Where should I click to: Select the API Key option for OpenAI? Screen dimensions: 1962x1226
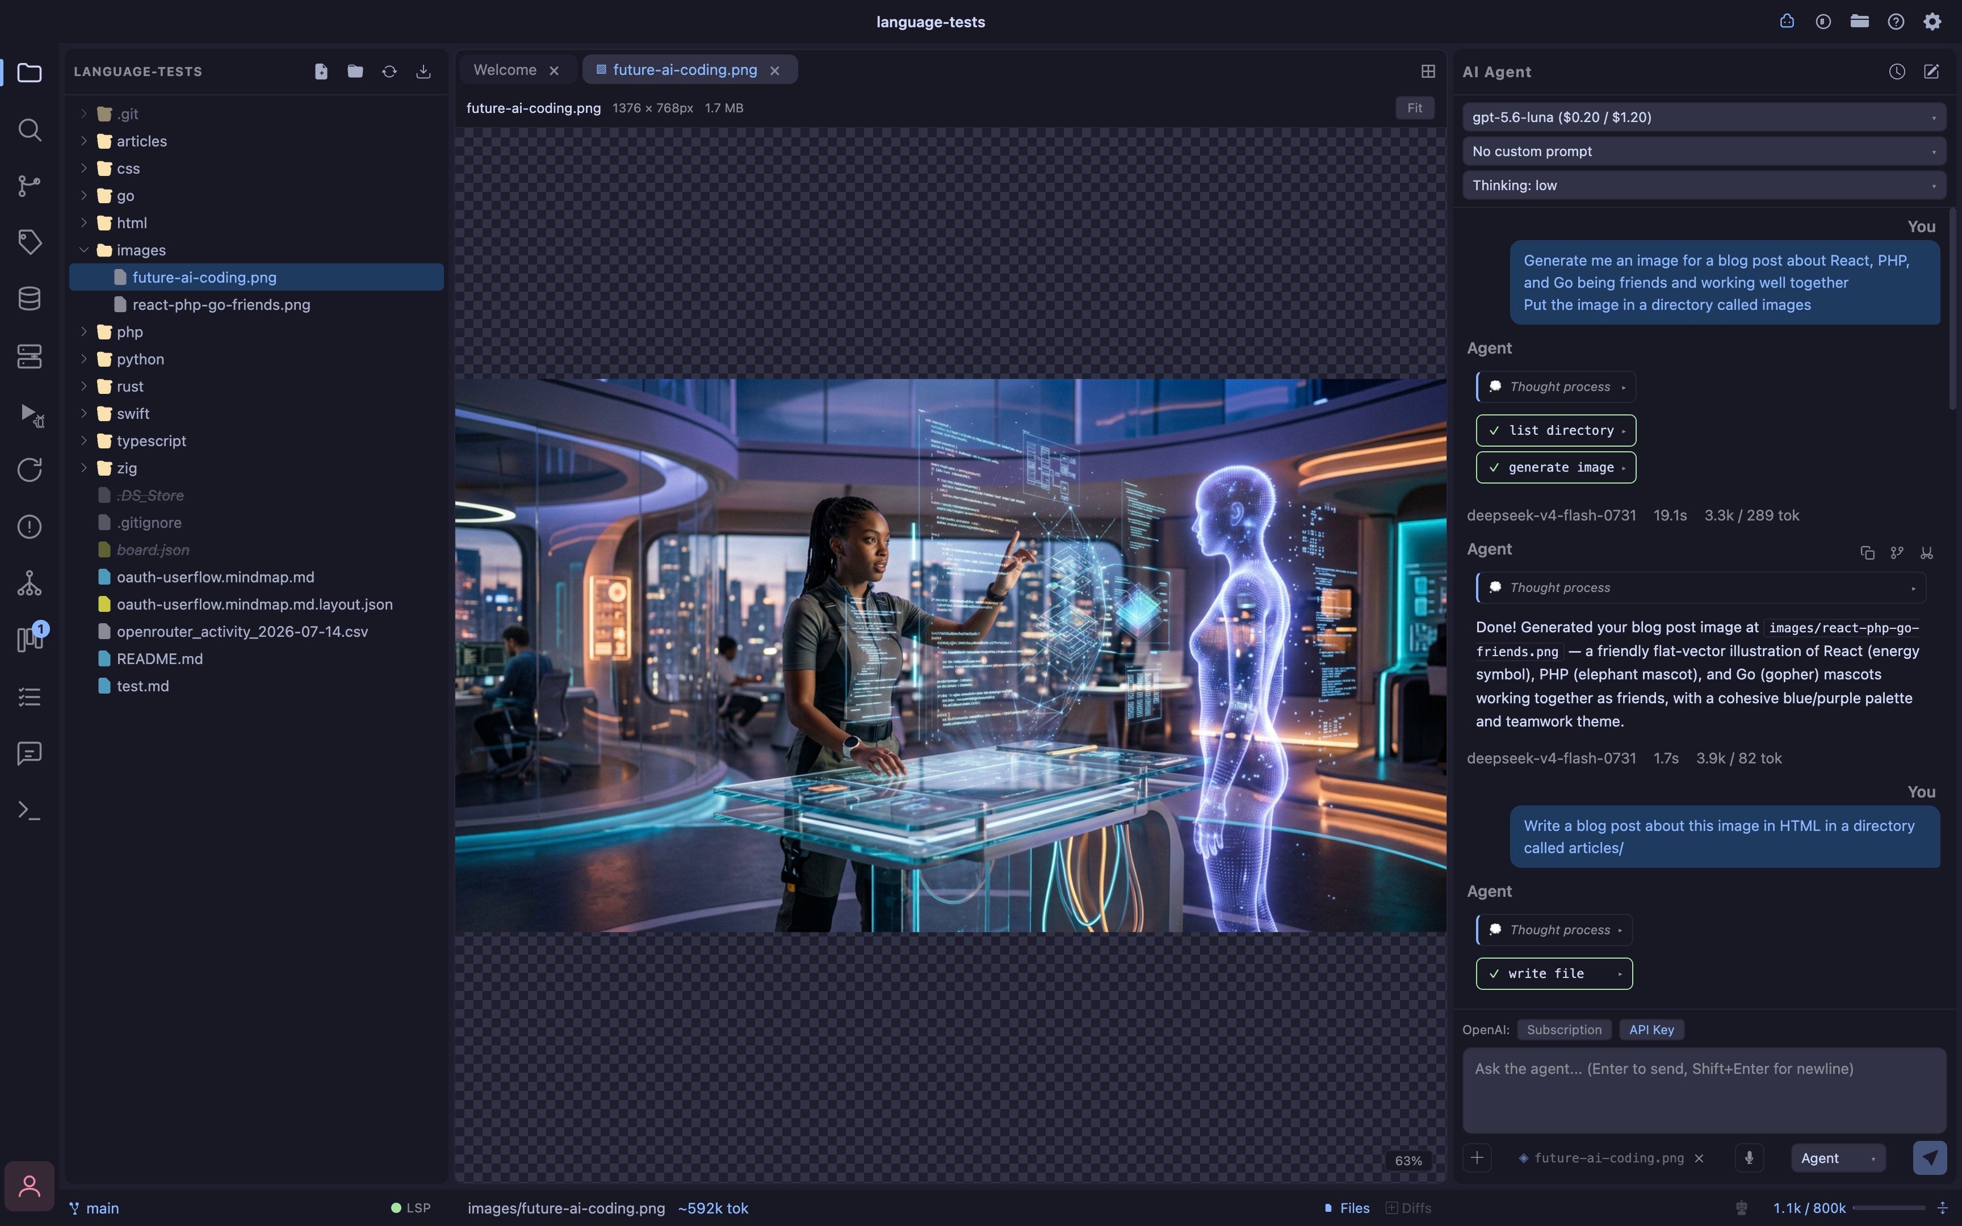(1651, 1030)
